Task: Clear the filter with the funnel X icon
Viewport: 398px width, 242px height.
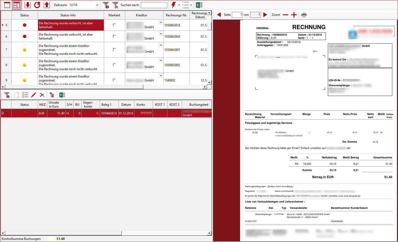Action: pyautogui.click(x=115, y=5)
